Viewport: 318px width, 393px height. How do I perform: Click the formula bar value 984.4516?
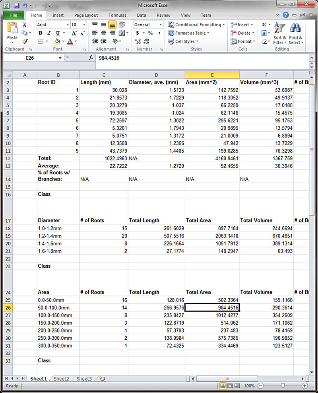pos(109,58)
